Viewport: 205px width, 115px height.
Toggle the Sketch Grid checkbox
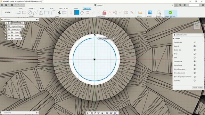tap(194, 50)
